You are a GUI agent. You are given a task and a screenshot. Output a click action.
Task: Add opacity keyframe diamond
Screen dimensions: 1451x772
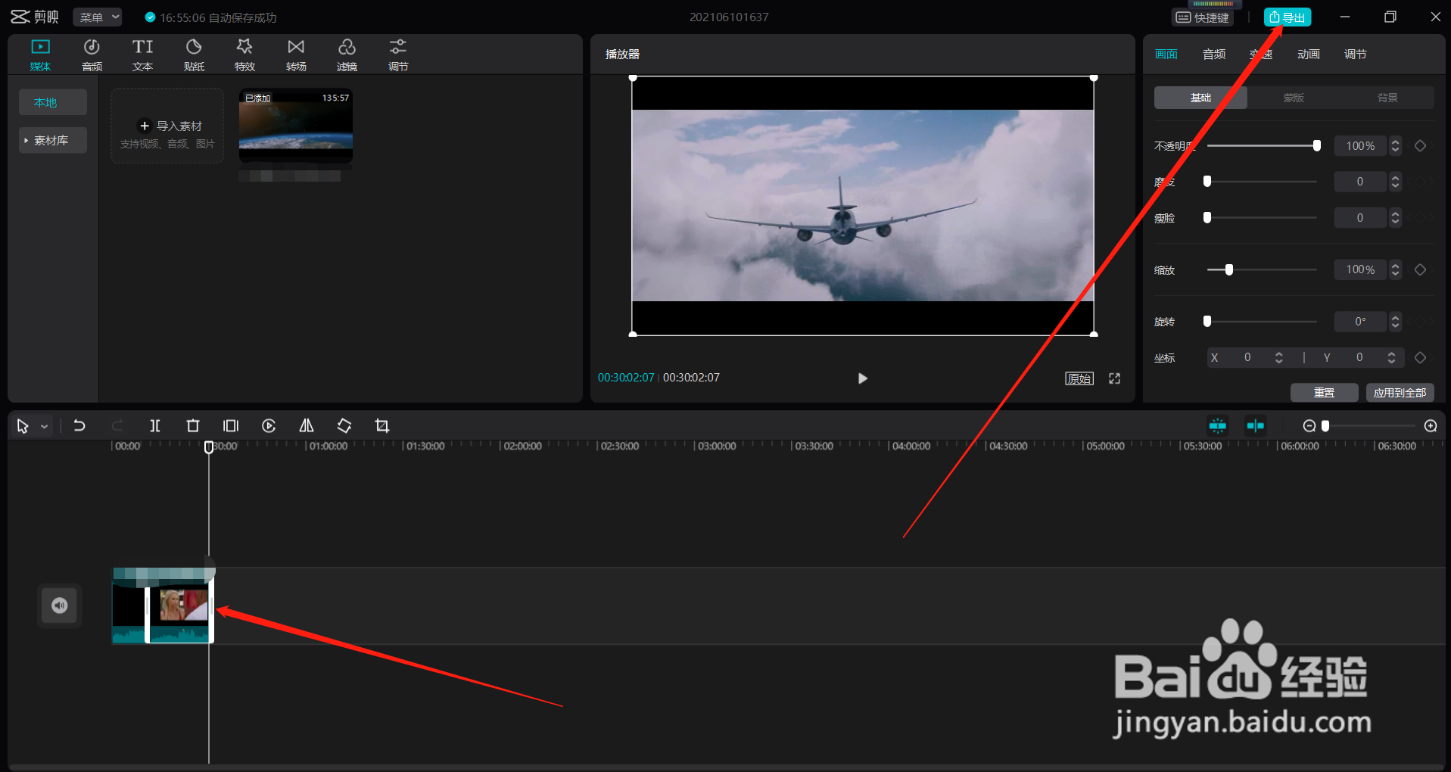(1421, 146)
